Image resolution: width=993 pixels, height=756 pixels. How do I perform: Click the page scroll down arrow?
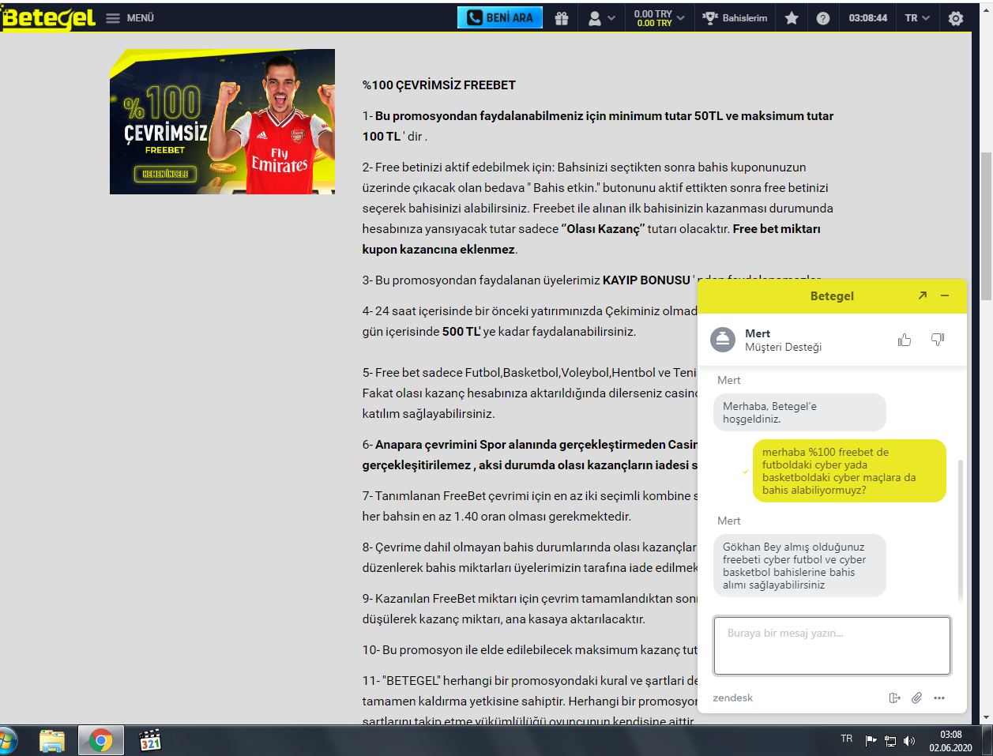point(986,718)
